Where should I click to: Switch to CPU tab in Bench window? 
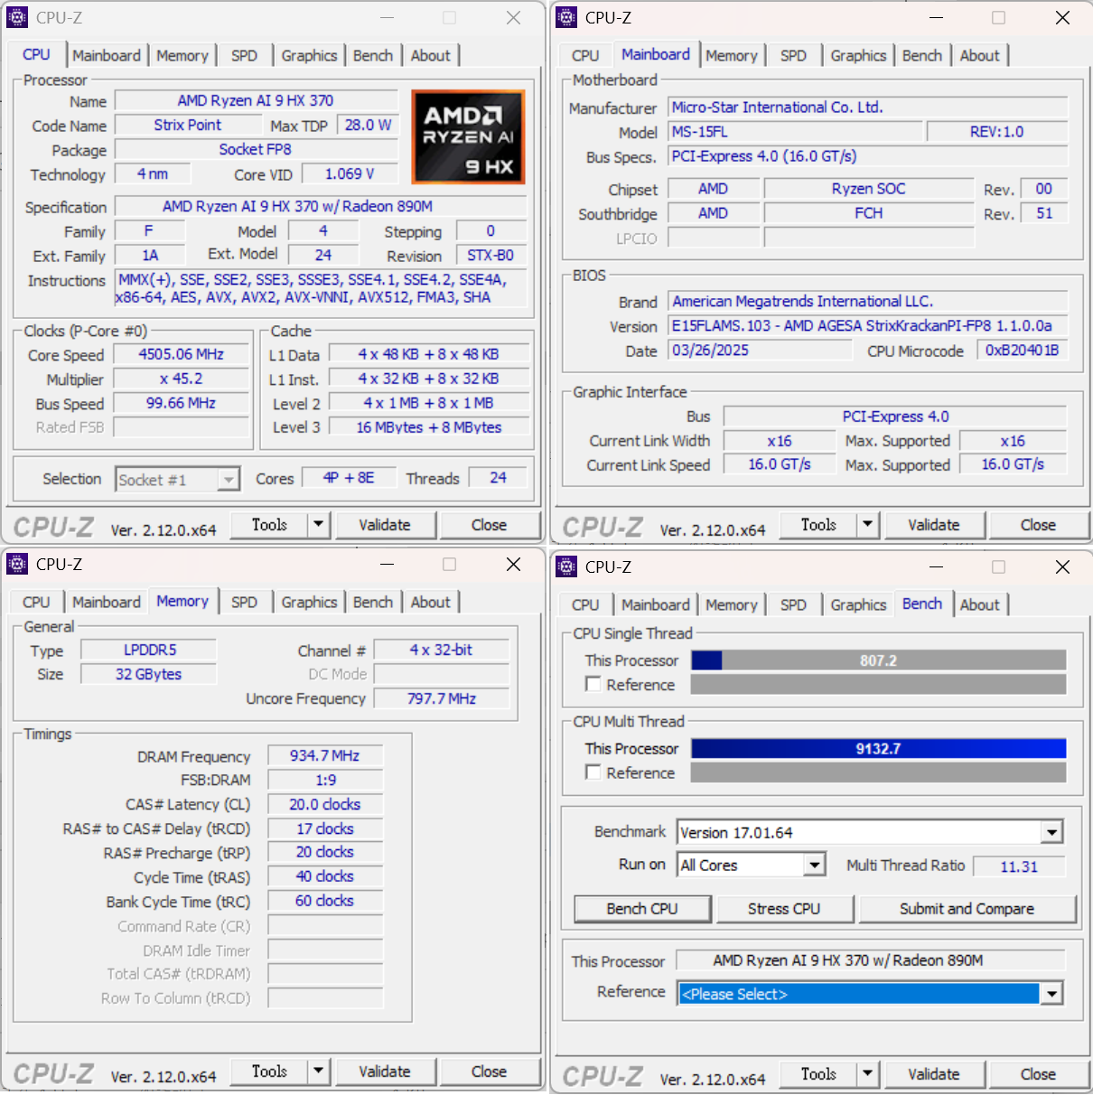[585, 604]
